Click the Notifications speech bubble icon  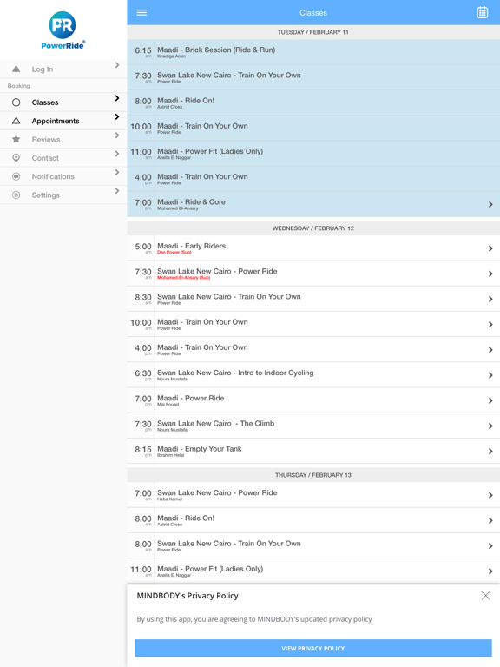pos(16,176)
